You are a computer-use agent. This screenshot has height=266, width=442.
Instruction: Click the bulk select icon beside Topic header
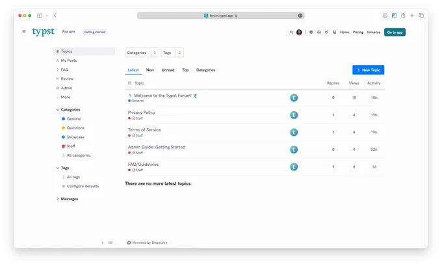pyautogui.click(x=129, y=83)
